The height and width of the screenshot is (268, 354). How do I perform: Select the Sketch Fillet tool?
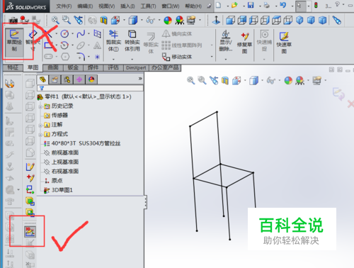coord(81,57)
